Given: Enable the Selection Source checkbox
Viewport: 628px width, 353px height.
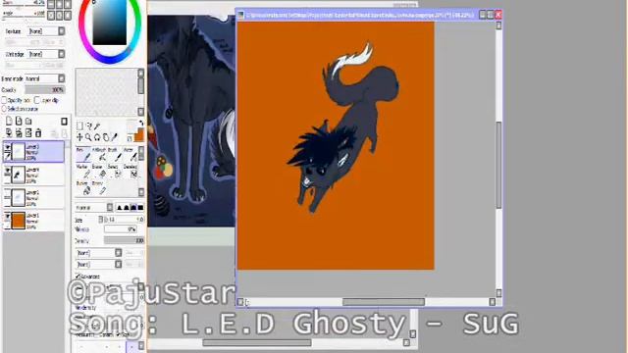Looking at the screenshot, I should pyautogui.click(x=4, y=109).
